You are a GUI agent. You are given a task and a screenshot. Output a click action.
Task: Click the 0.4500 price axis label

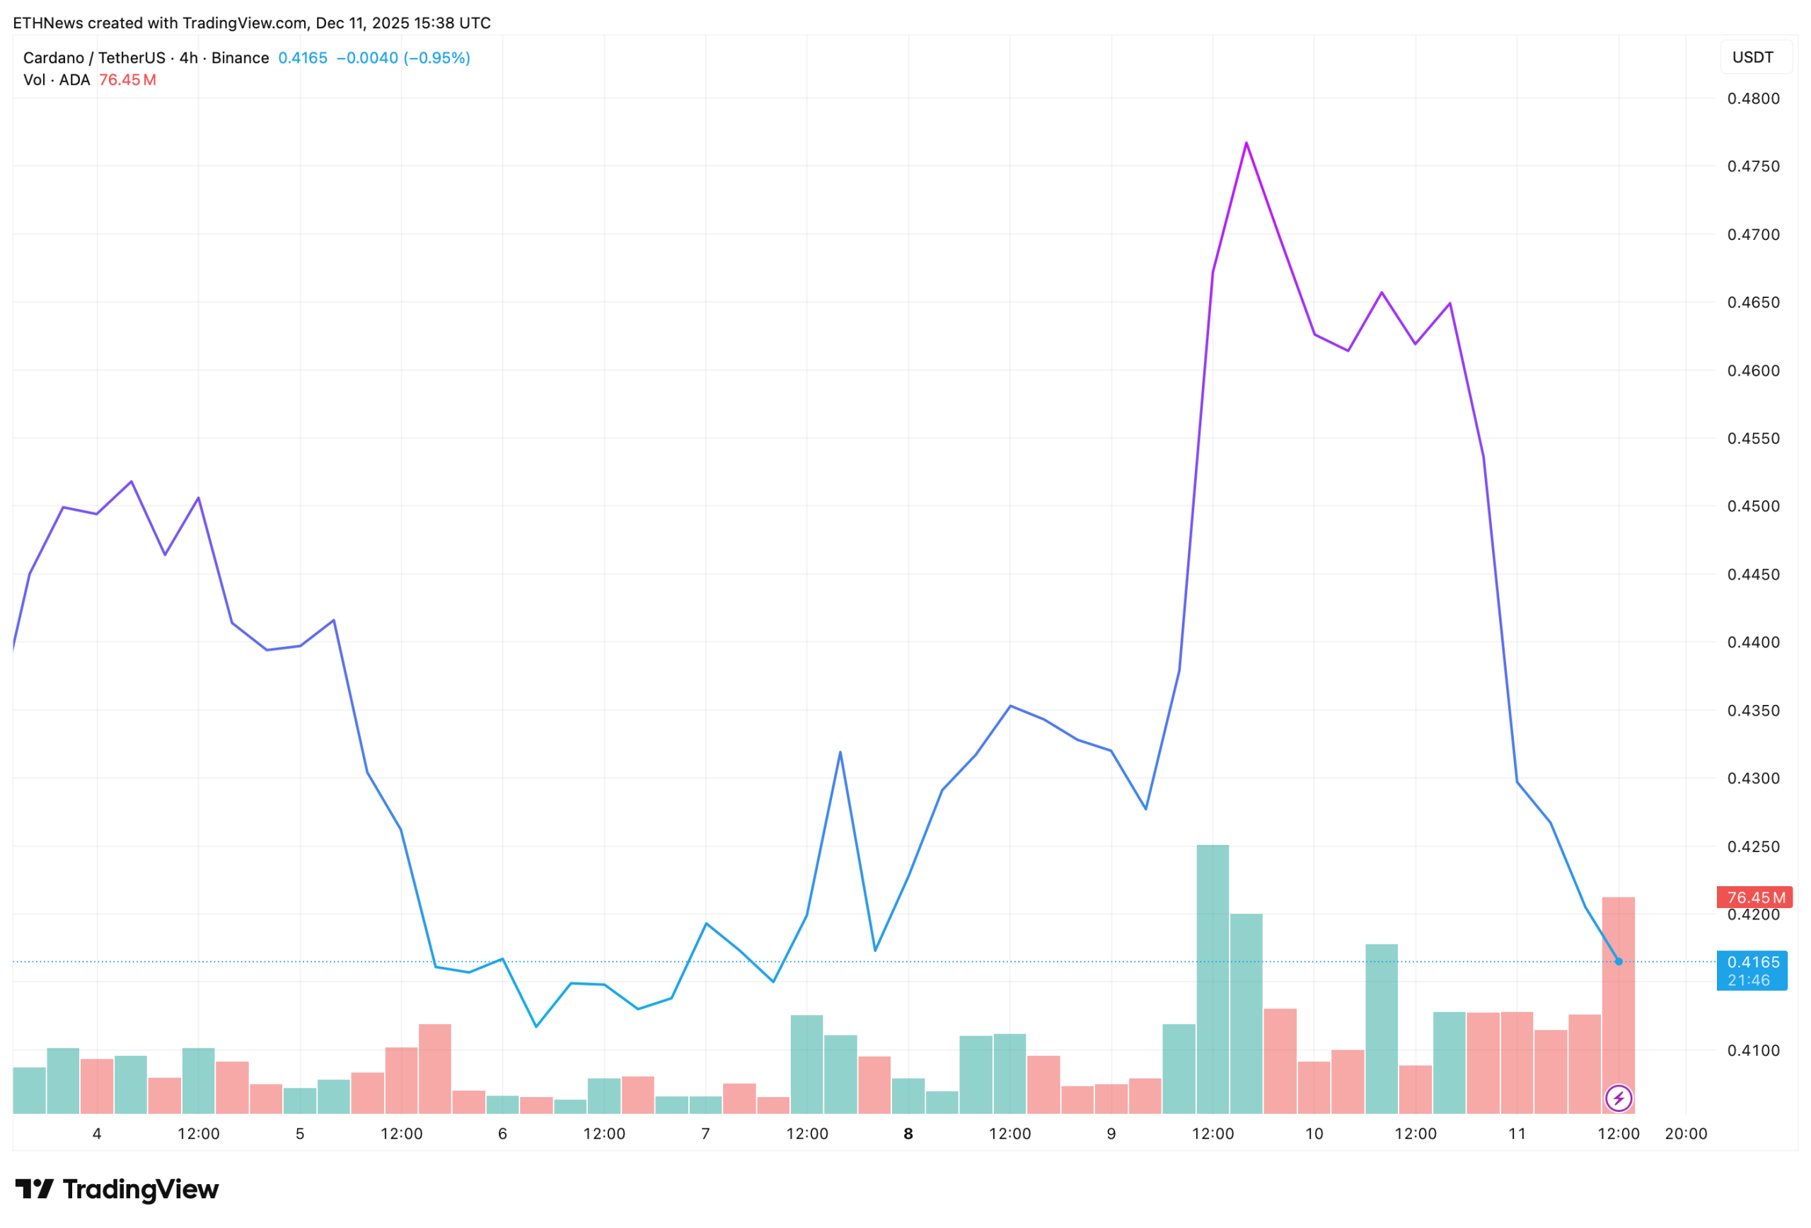(1753, 507)
